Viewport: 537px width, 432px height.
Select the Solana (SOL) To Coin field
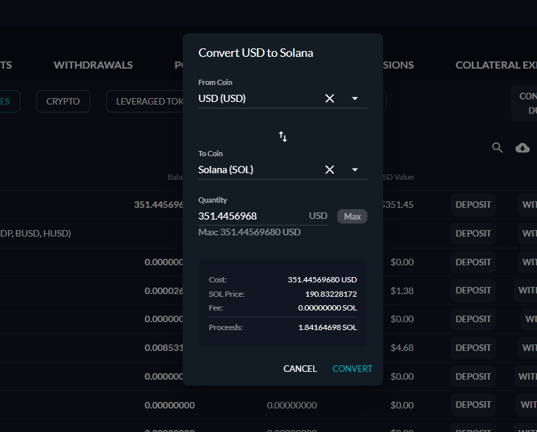[x=282, y=169]
